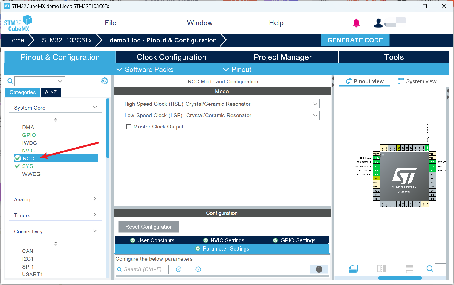This screenshot has height=285, width=454.
Task: Enable Master Clock Output checkbox
Action: [x=129, y=127]
